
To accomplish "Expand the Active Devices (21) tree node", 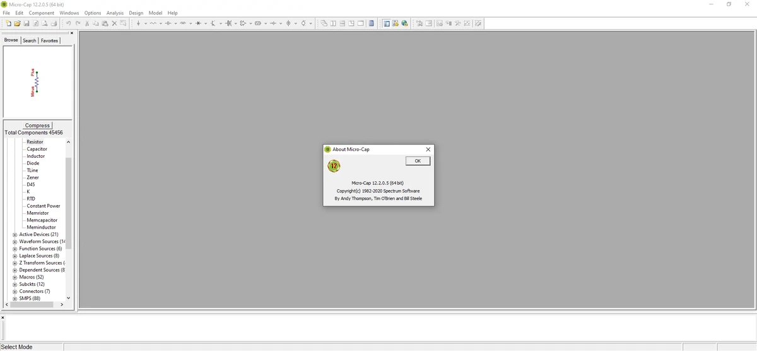I will point(15,234).
